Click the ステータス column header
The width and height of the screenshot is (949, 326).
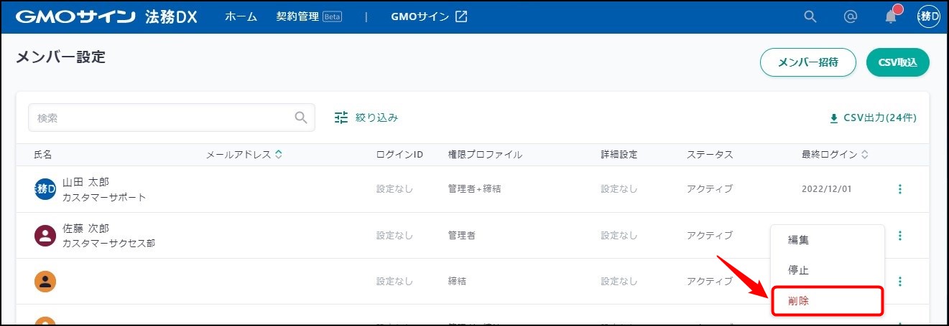(x=710, y=155)
